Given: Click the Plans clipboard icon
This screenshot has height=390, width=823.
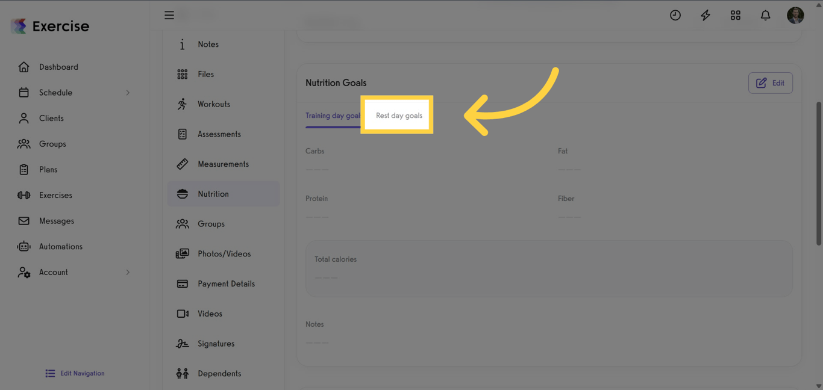Looking at the screenshot, I should pyautogui.click(x=23, y=170).
